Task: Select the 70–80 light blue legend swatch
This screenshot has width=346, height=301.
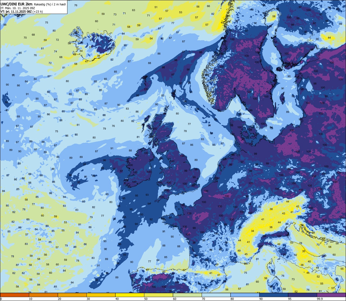Action: (x=216, y=295)
